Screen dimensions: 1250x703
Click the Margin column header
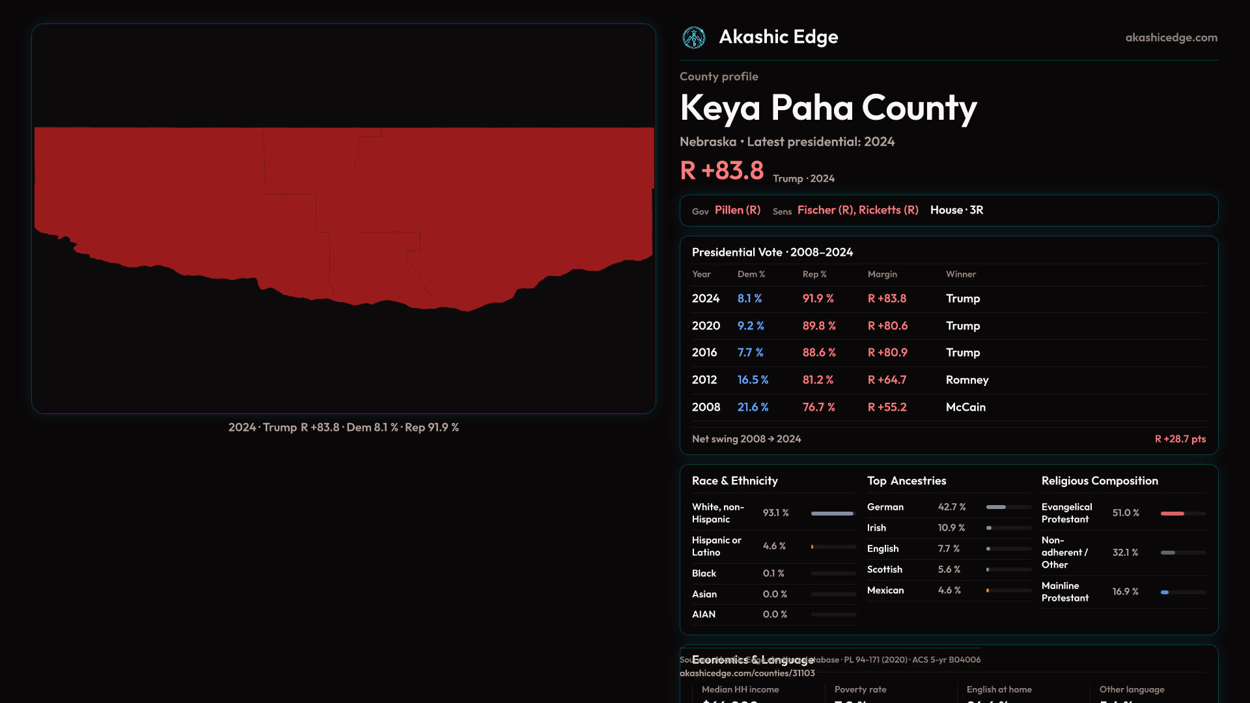pos(882,275)
